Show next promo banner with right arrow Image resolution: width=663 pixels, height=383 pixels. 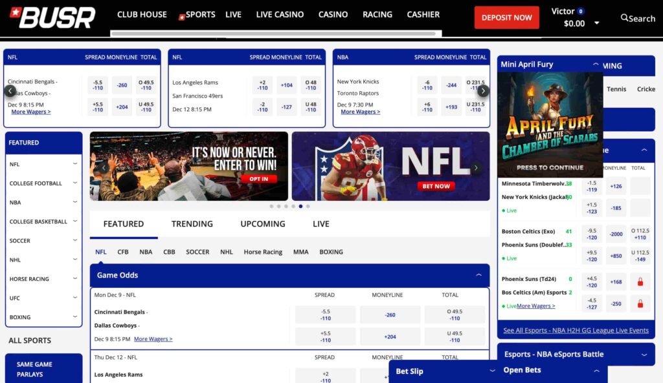(476, 167)
